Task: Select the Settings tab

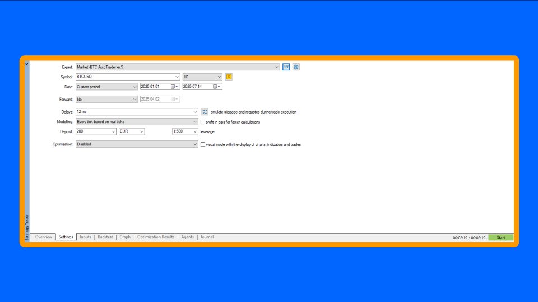Action: pos(66,237)
